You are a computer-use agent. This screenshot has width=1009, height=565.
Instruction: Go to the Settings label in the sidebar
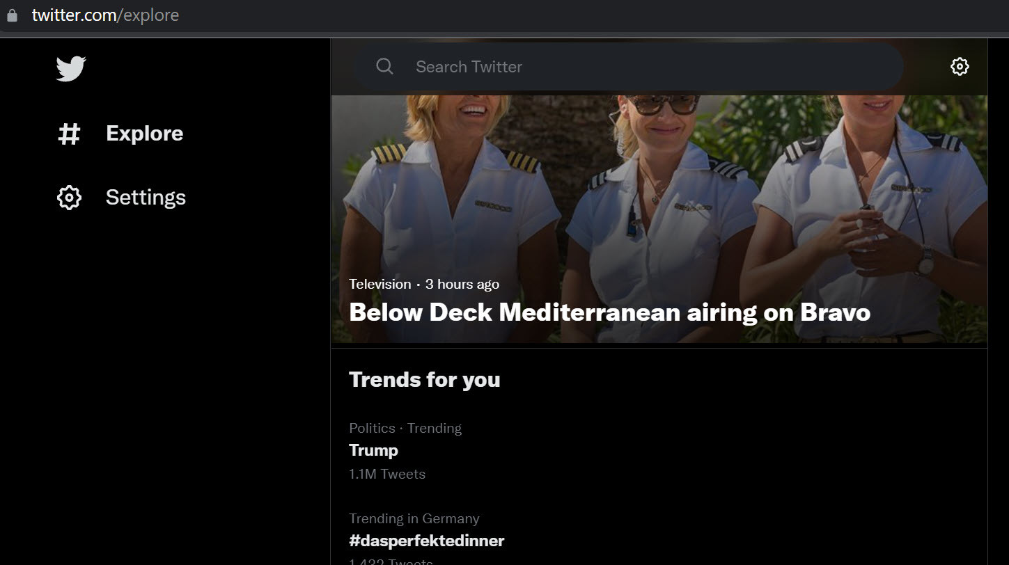146,198
